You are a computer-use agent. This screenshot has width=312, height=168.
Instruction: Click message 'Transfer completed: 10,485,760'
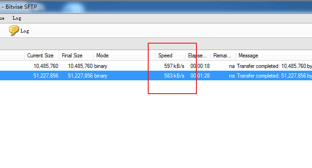click(x=274, y=66)
